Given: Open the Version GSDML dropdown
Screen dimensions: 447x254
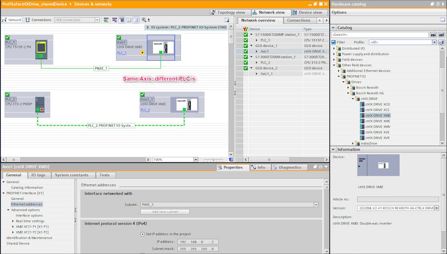Looking at the screenshot, I should point(436,208).
